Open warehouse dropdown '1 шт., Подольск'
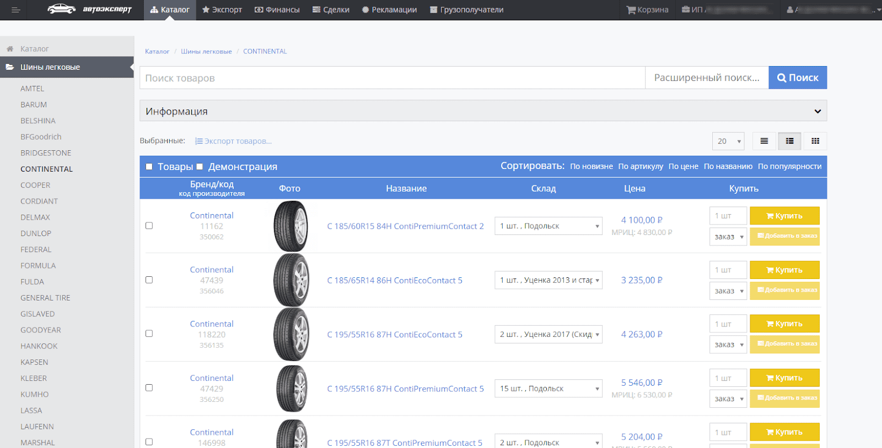This screenshot has height=448, width=882. (x=548, y=226)
